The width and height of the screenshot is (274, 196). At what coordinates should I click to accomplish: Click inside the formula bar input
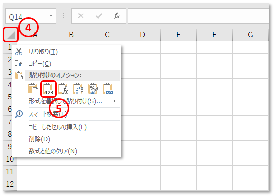(198, 16)
